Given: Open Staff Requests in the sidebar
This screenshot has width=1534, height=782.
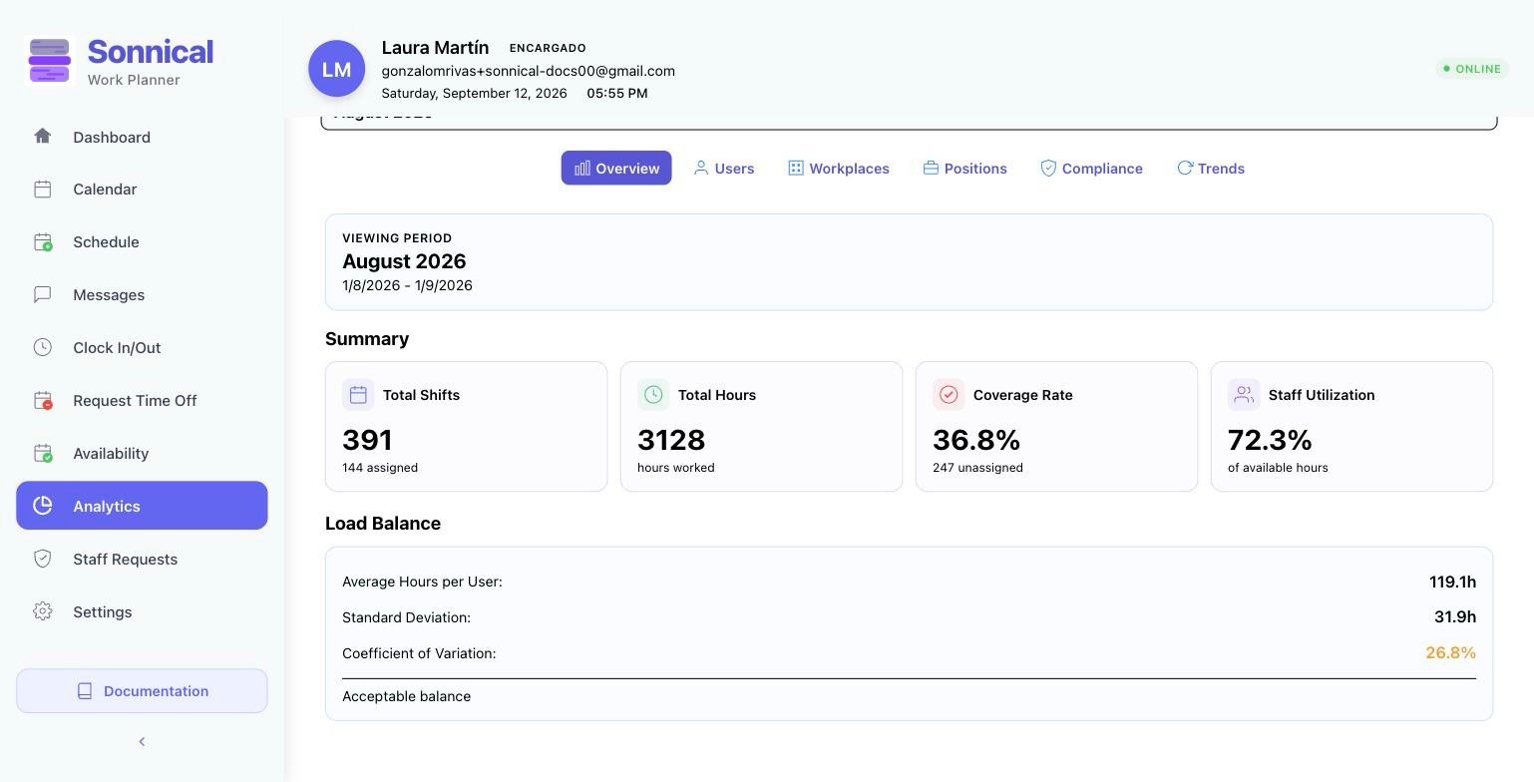Looking at the screenshot, I should click(x=142, y=560).
